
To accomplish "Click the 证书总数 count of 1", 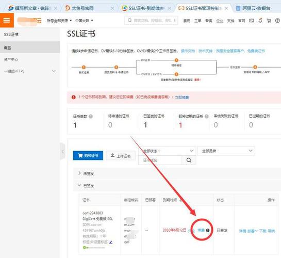I will click(75, 125).
